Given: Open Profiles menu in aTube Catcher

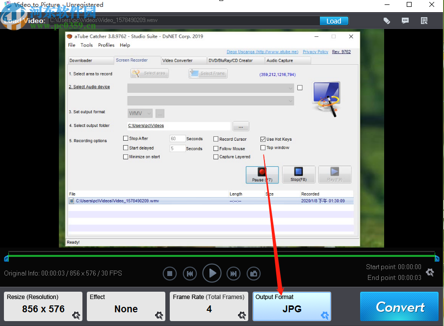Looking at the screenshot, I should pyautogui.click(x=106, y=45).
